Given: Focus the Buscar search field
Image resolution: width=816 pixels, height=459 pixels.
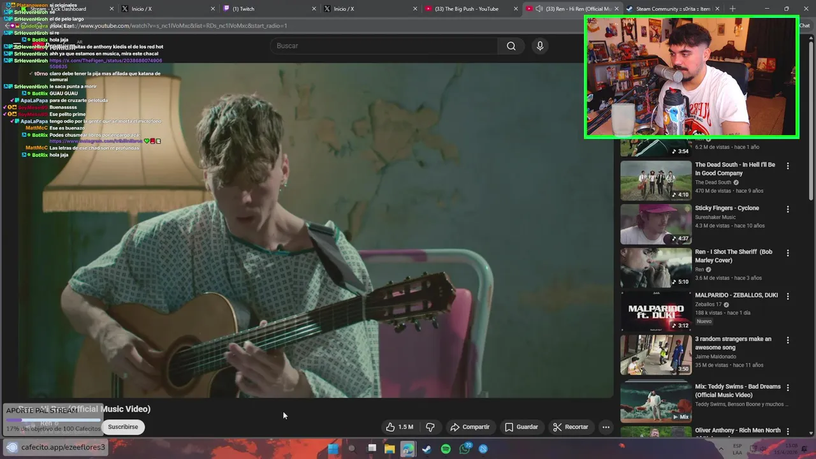Looking at the screenshot, I should (x=385, y=46).
